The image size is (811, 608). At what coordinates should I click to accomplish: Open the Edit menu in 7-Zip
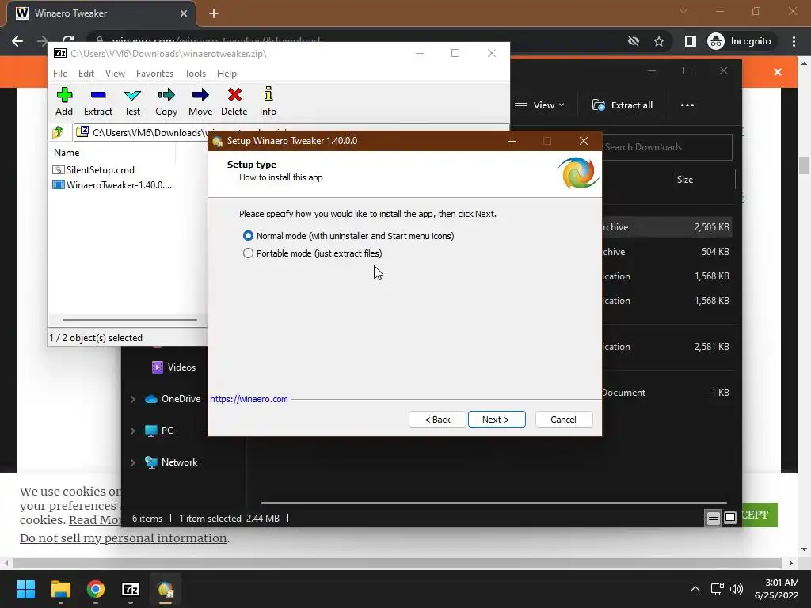point(86,74)
